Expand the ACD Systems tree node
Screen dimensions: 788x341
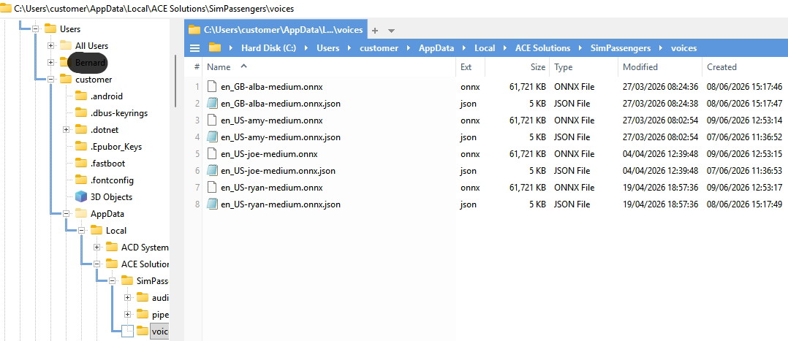pyautogui.click(x=97, y=248)
